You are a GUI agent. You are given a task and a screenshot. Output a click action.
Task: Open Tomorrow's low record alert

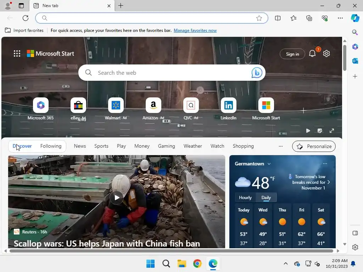click(x=309, y=182)
